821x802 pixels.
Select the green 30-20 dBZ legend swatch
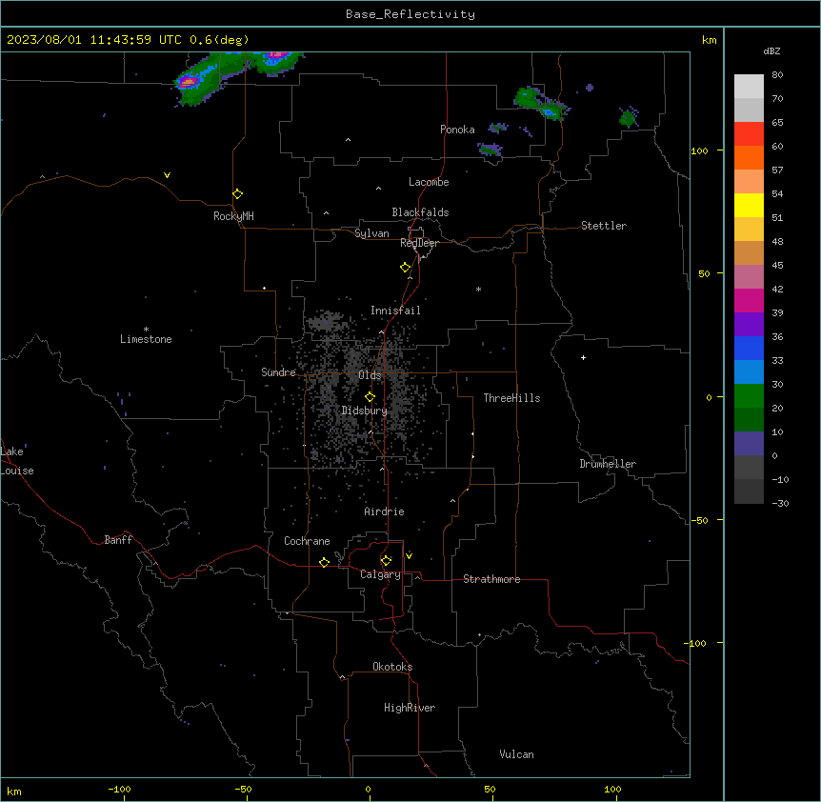pos(749,396)
